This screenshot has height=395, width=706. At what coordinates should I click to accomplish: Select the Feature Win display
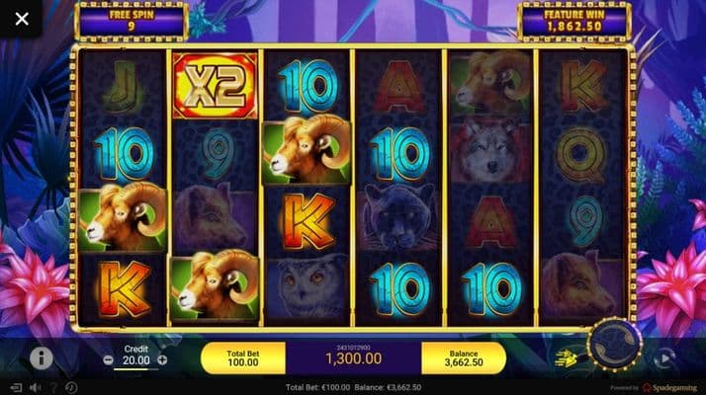tap(574, 21)
